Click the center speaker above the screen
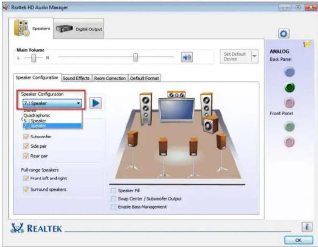The height and width of the screenshot is (247, 318). 176,94
